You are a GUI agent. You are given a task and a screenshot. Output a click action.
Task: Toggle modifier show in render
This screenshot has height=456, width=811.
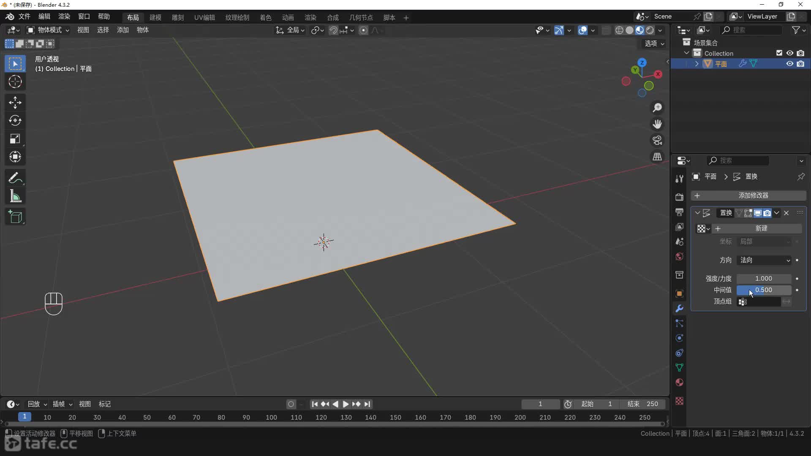tap(767, 213)
